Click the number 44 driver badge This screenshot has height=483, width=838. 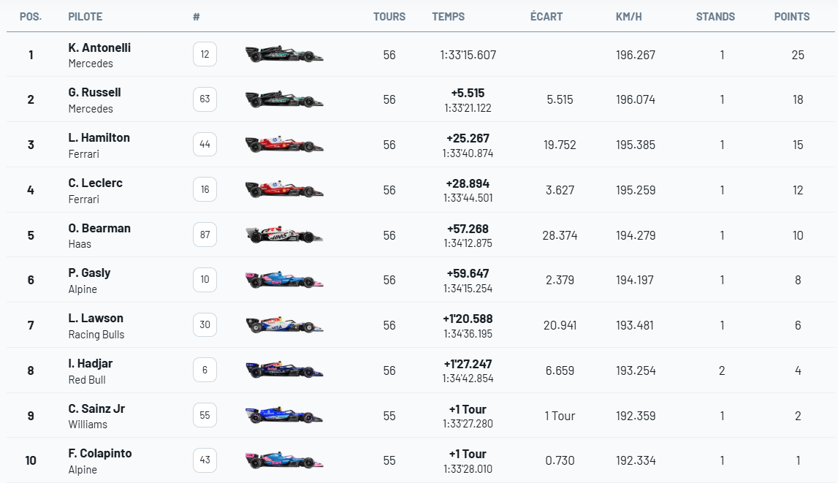pyautogui.click(x=205, y=145)
